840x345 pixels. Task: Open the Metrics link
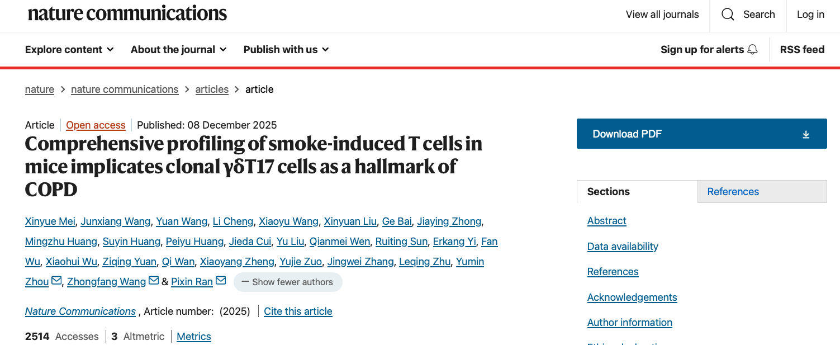(193, 337)
